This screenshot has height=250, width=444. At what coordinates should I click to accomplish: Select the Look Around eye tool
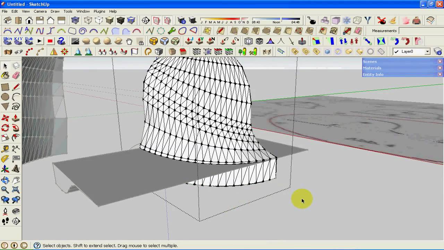pyautogui.click(x=16, y=211)
